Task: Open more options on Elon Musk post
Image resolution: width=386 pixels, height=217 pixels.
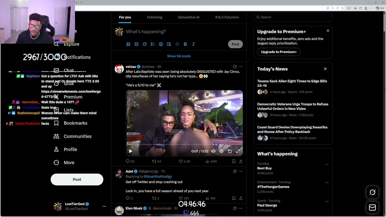Action: click(x=241, y=208)
